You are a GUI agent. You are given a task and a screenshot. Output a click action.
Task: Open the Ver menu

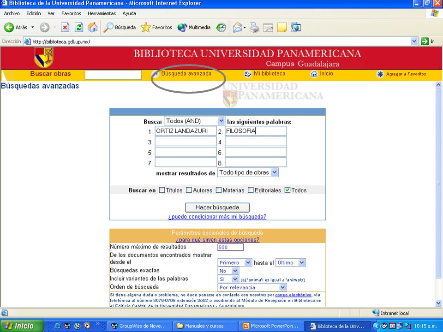point(51,13)
